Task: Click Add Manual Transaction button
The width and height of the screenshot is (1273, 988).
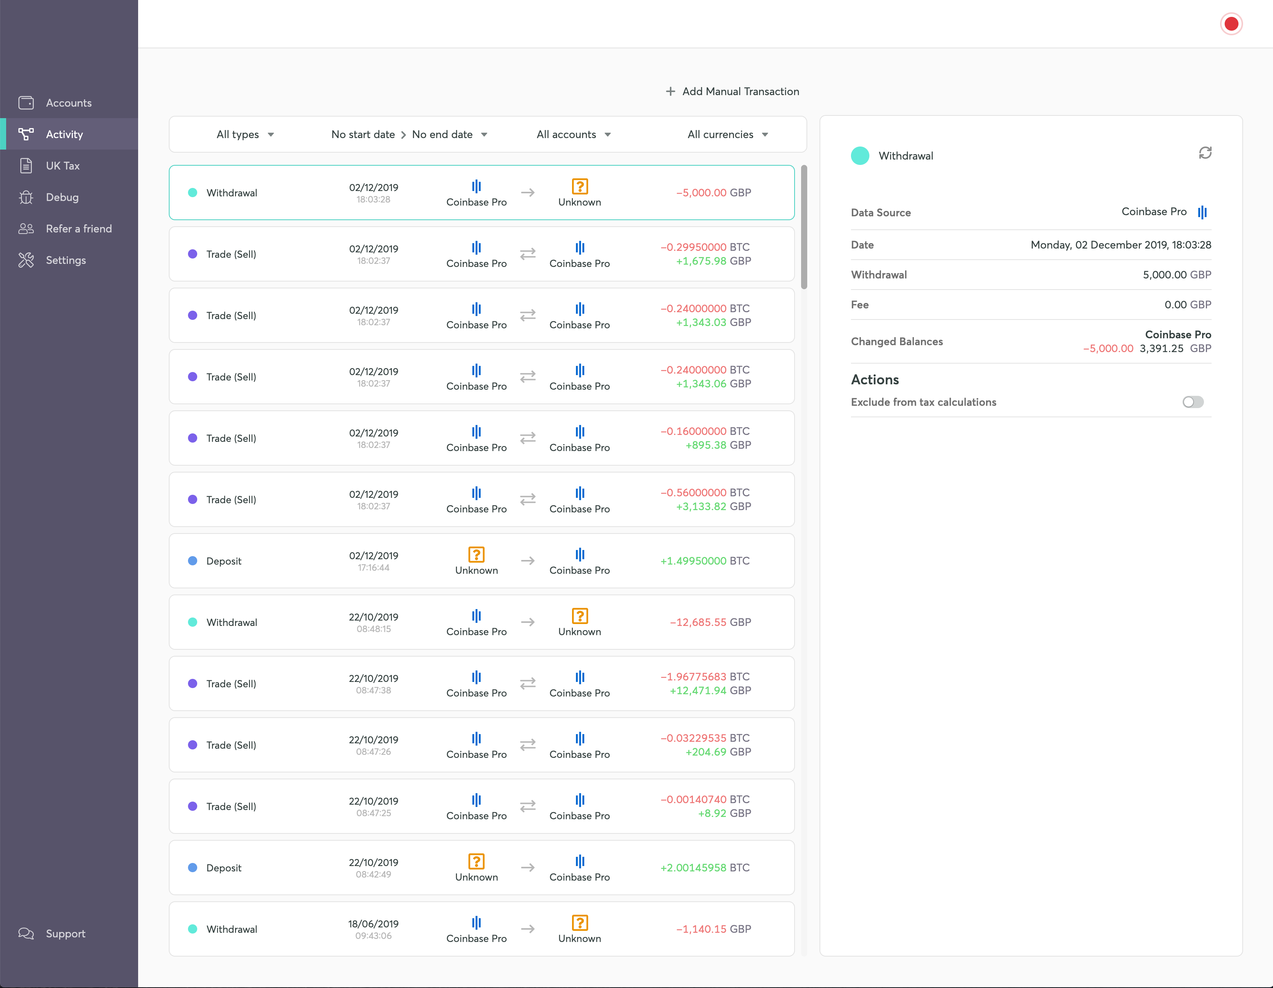Action: 732,91
